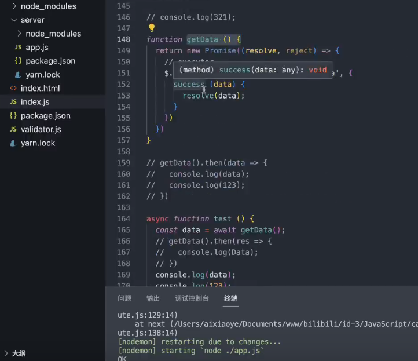
Task: Switch to the 问题 problems tab
Action: (124, 298)
